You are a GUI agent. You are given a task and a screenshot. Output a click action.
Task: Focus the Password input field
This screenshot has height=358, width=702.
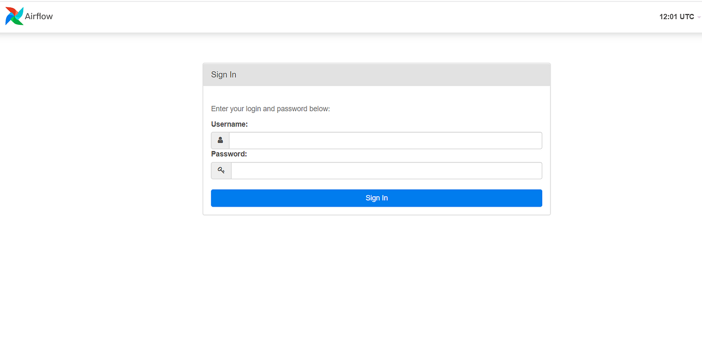pos(387,170)
